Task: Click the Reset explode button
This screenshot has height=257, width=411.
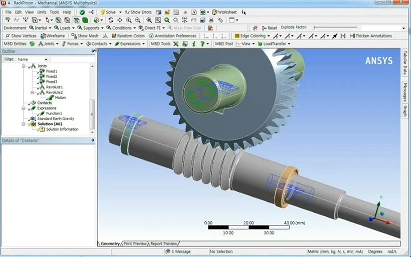Action: pos(270,28)
